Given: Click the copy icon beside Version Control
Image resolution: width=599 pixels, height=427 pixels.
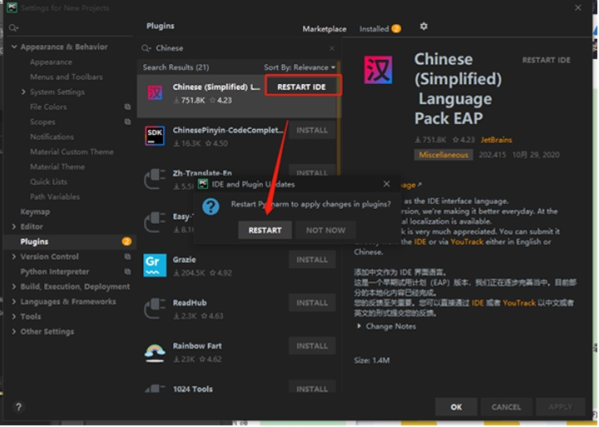Looking at the screenshot, I should [x=127, y=256].
